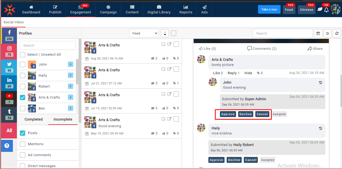Open the Campaign menu
Screen dimensions: 342x169
click(108, 10)
